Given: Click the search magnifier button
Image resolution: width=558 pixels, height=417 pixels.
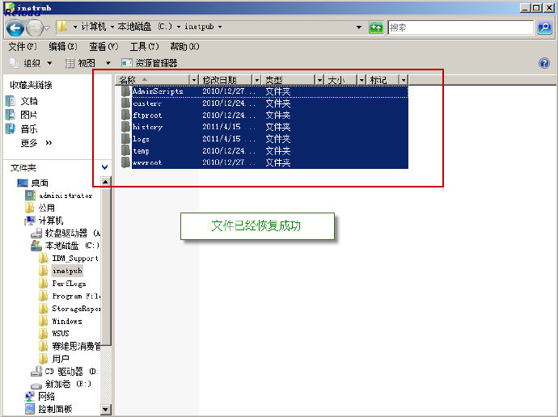Looking at the screenshot, I should (544, 27).
